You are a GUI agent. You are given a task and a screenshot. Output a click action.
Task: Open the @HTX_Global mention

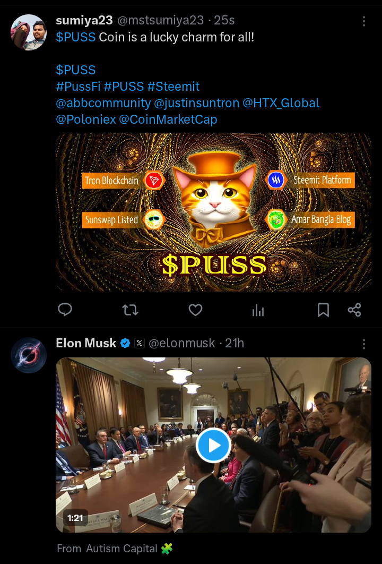coord(281,103)
